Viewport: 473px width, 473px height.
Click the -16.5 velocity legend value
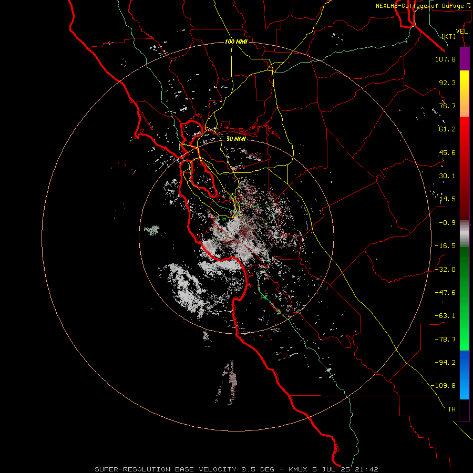[x=445, y=246]
